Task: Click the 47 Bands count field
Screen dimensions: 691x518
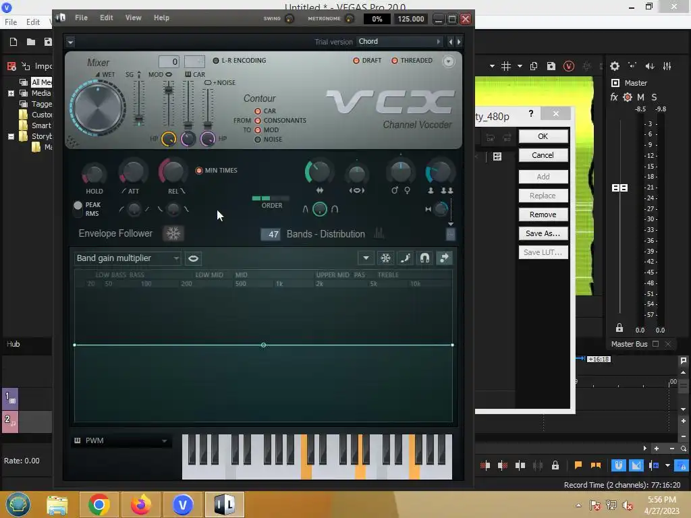Action: coord(270,234)
